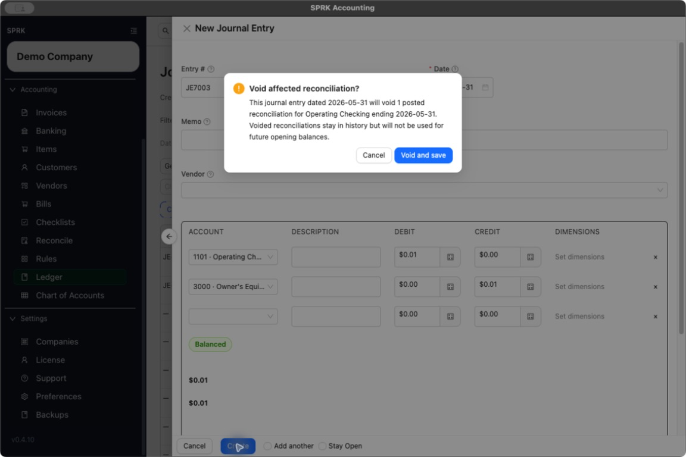
Task: Enable the Stay Open option
Action: 322,446
